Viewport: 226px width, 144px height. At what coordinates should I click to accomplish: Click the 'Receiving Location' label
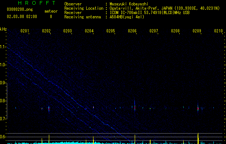[x=84, y=8]
